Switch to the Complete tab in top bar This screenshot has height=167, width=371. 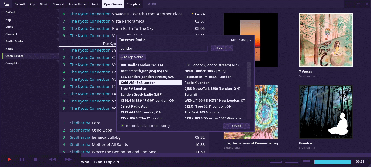pos(133,4)
